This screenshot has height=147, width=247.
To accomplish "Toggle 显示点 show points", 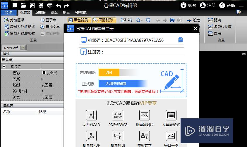I will [x=48, y=20].
